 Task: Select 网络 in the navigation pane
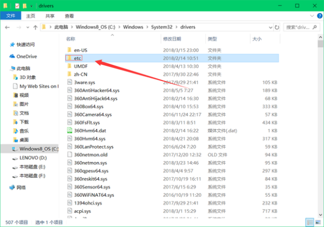[x=21, y=187]
